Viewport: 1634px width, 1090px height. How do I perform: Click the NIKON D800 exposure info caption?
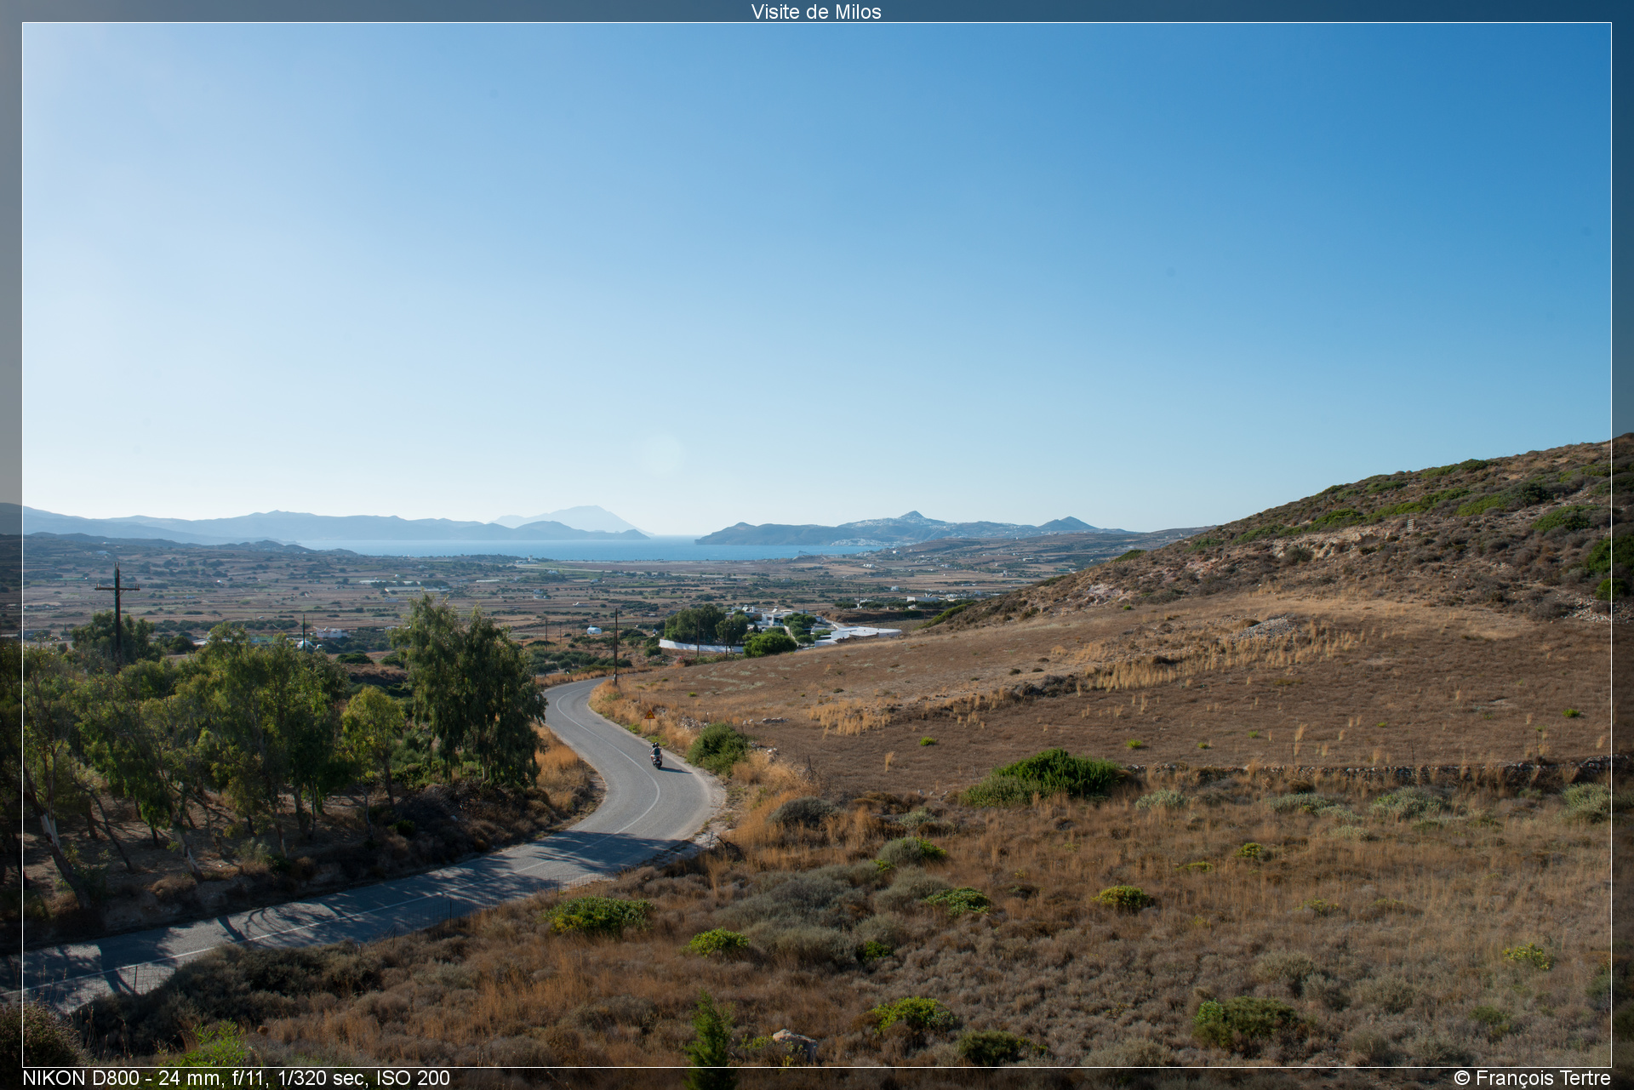point(237,1078)
